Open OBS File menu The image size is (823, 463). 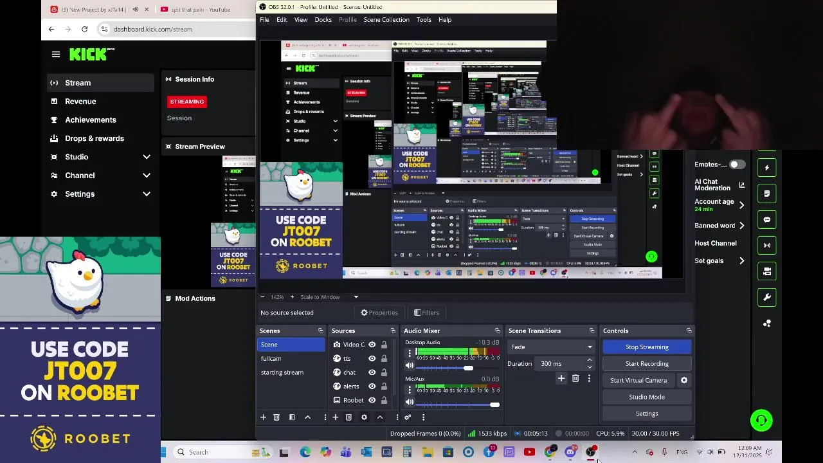tap(264, 20)
